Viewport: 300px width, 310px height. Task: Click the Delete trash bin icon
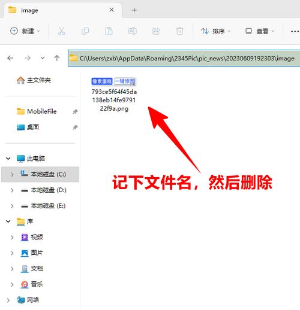click(x=179, y=31)
